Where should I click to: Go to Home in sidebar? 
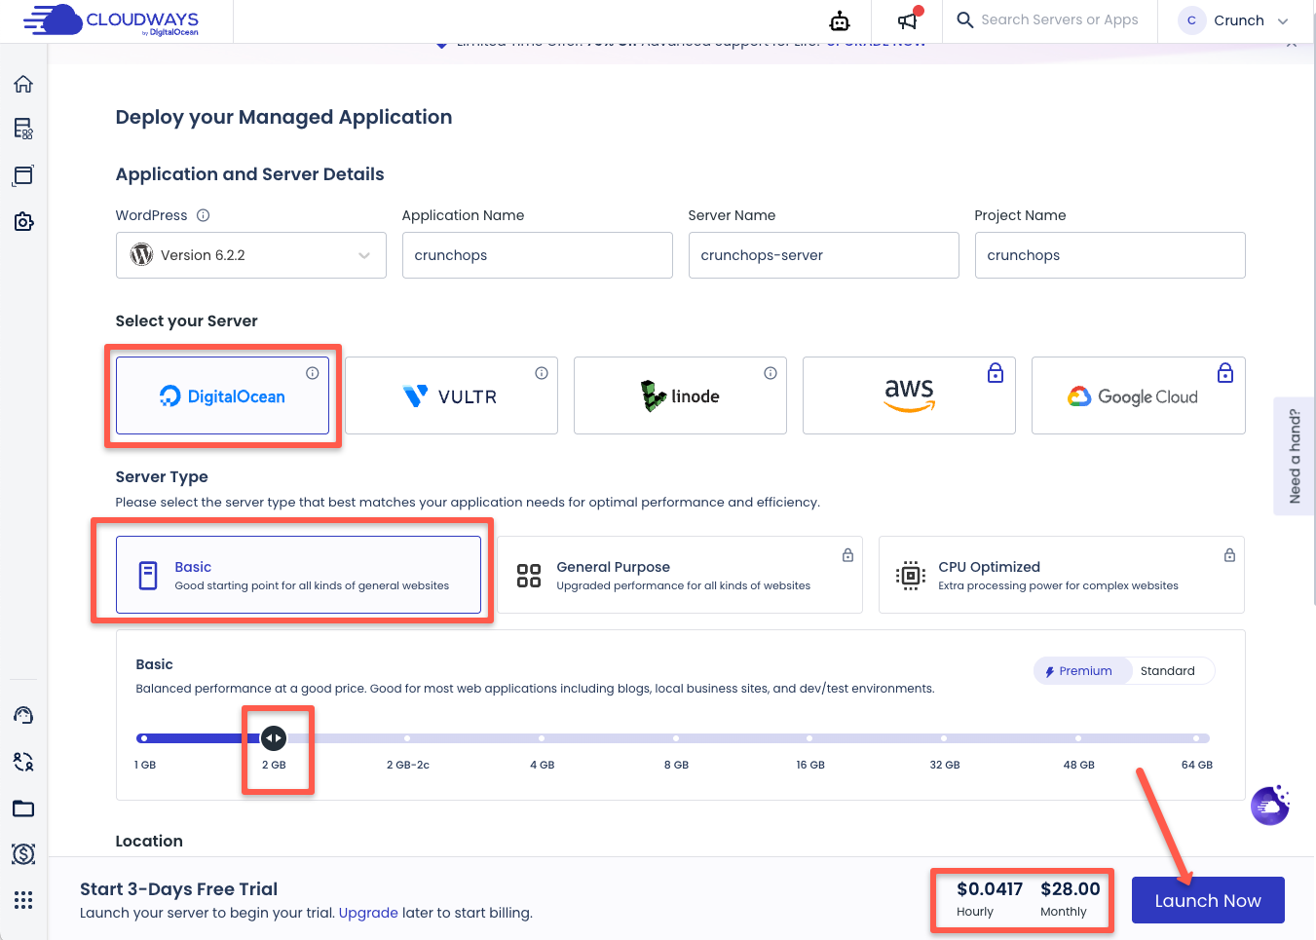(23, 84)
